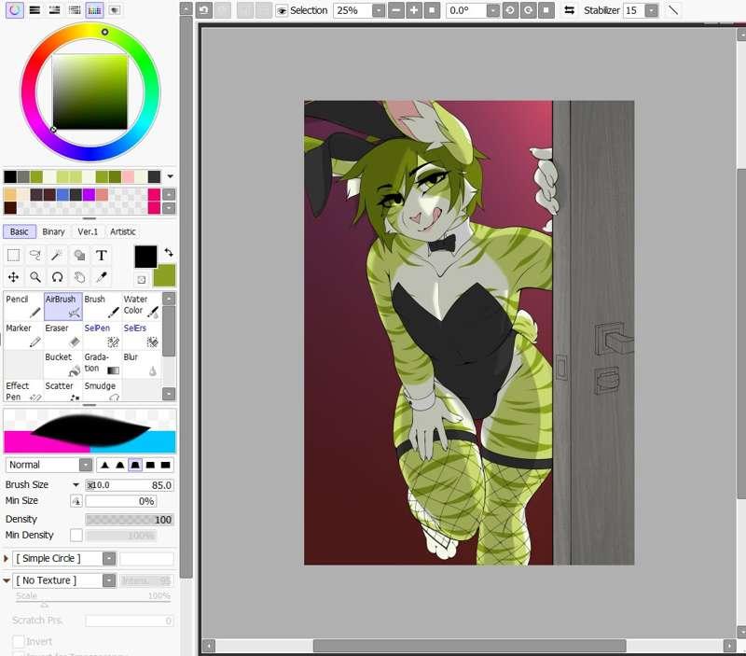
Task: Toggle the RGB slider panel
Action: pos(35,10)
